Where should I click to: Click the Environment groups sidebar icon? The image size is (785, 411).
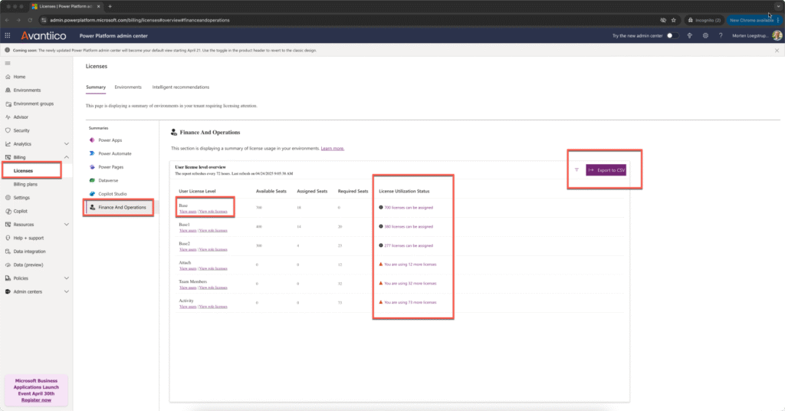(x=8, y=104)
